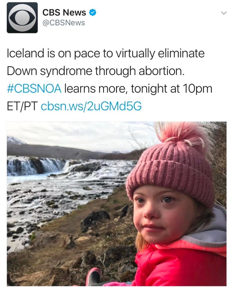Screen dimensions: 233x290
Task: Click the "Iceland is on pace" text line
Action: (x=106, y=54)
